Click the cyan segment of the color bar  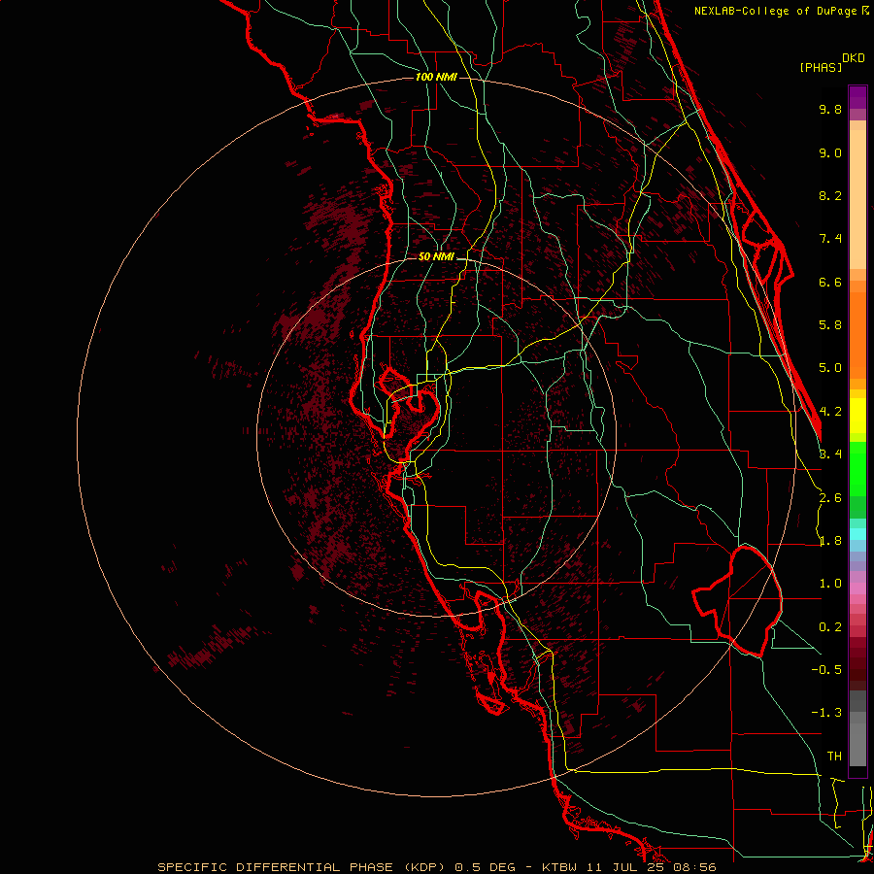[857, 534]
